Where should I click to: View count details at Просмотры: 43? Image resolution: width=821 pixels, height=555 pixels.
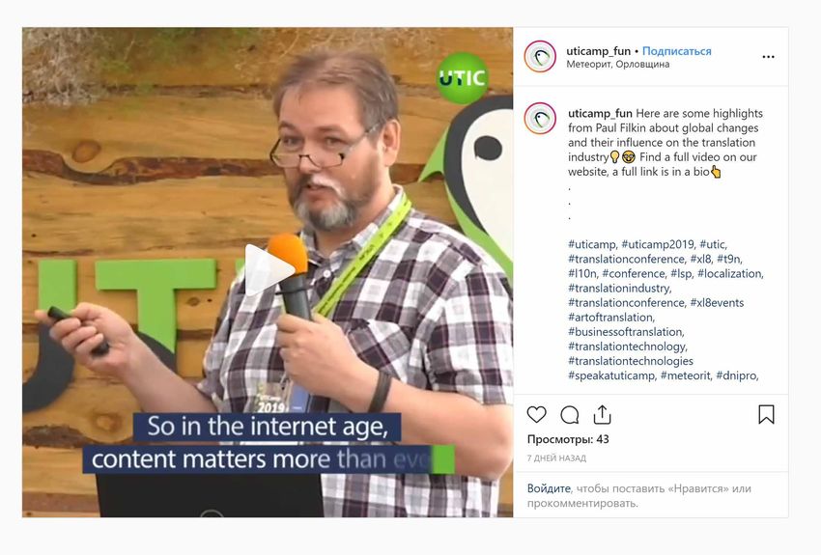568,439
